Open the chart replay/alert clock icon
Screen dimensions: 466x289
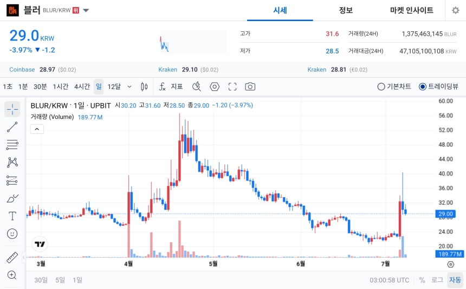click(x=197, y=86)
